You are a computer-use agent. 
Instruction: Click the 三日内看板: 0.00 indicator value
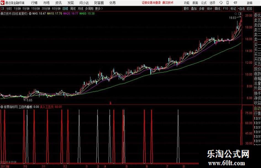[29, 107]
